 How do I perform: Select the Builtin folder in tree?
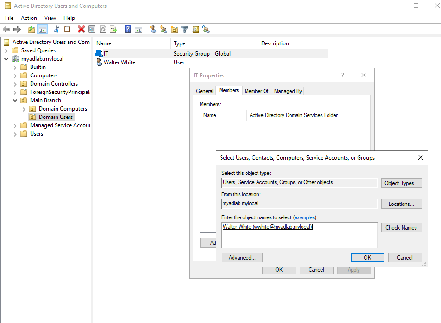click(x=38, y=67)
